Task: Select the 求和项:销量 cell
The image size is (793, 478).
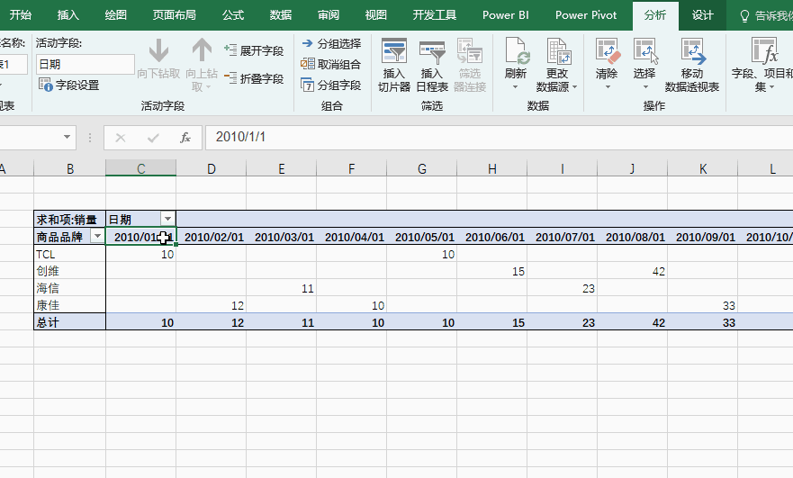Action: (70, 220)
